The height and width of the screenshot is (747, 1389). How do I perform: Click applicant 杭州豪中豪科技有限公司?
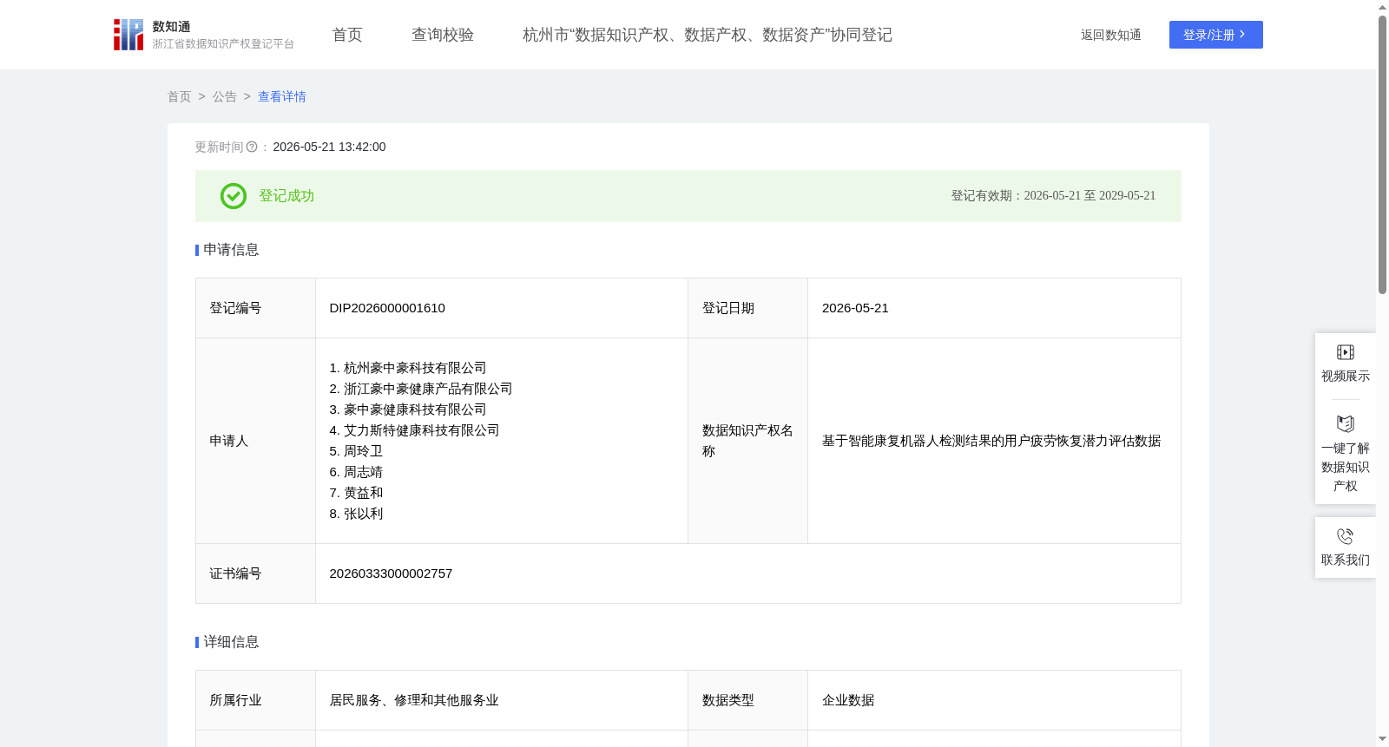pos(408,368)
